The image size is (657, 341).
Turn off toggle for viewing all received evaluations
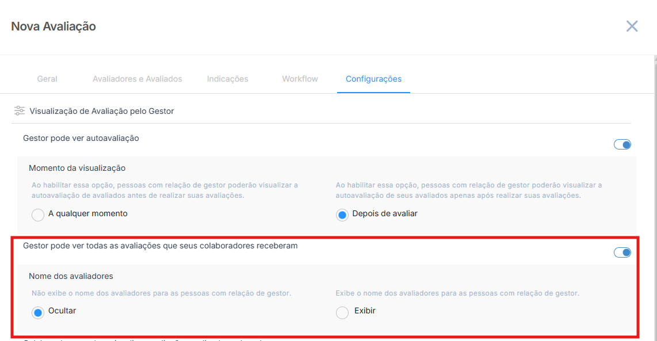coord(622,252)
